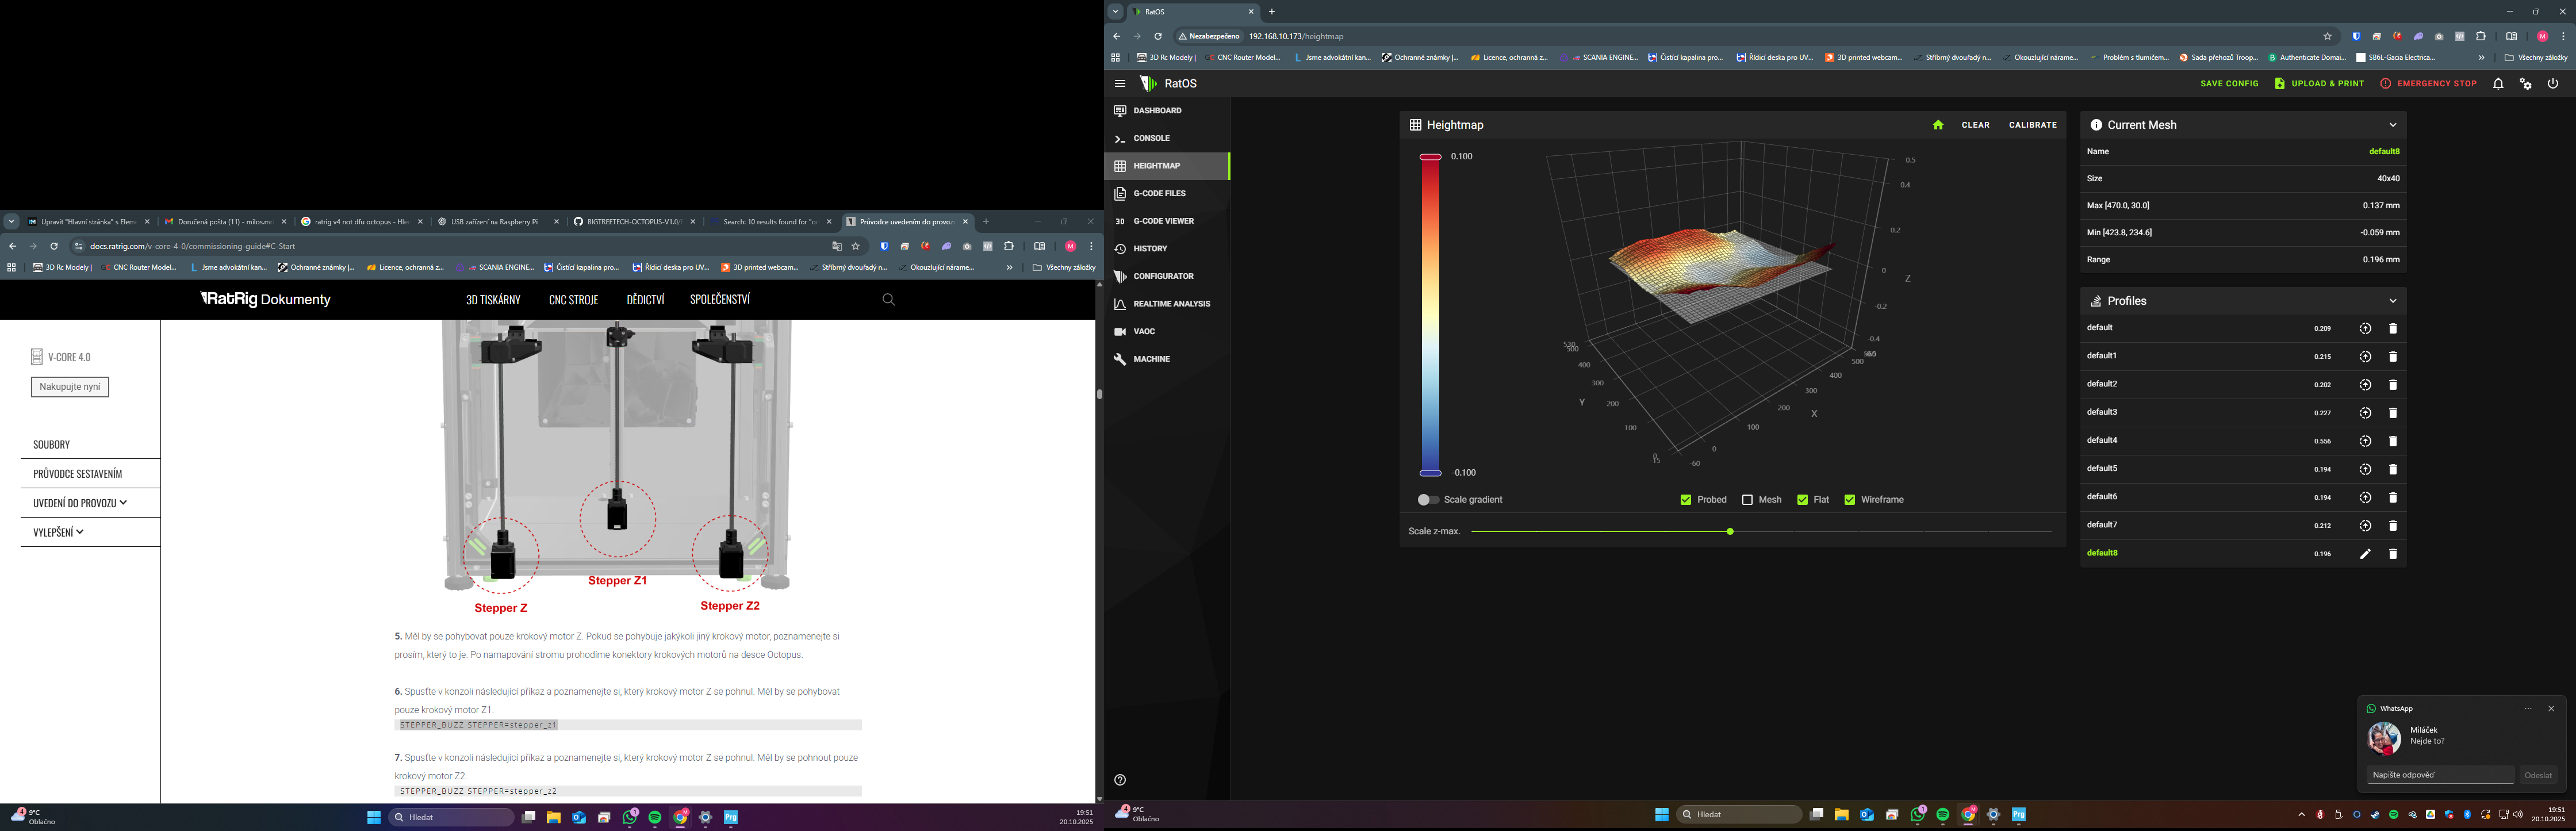Uncheck the Wireframe checkbox

pyautogui.click(x=1849, y=500)
